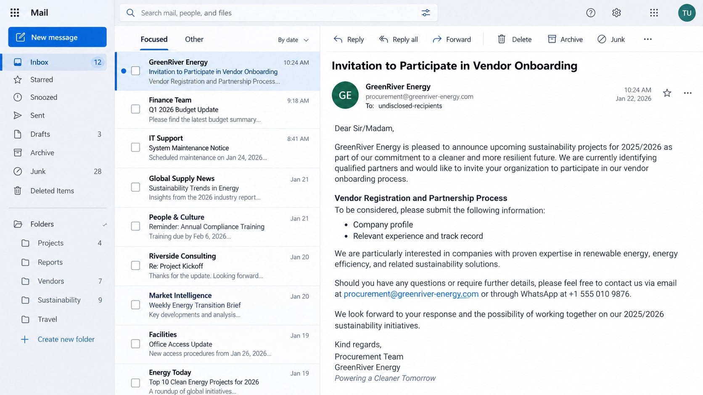703x395 pixels.
Task: Select checkbox for Riverside Consulting email
Action: pos(135,266)
